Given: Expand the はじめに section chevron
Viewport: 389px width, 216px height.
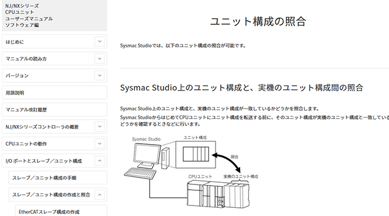Looking at the screenshot, I should (x=99, y=41).
